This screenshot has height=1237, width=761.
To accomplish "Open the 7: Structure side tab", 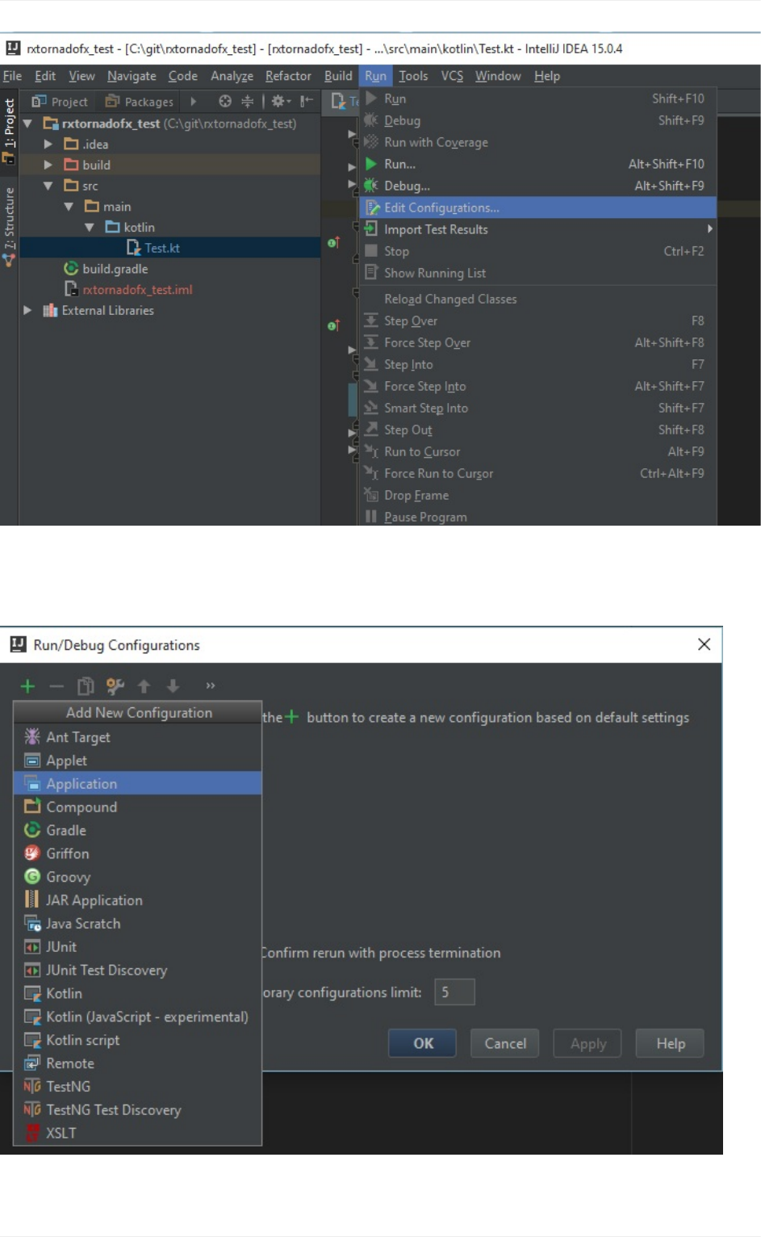I will [9, 226].
